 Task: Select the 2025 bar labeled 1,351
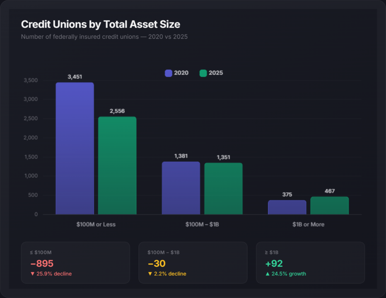click(224, 189)
